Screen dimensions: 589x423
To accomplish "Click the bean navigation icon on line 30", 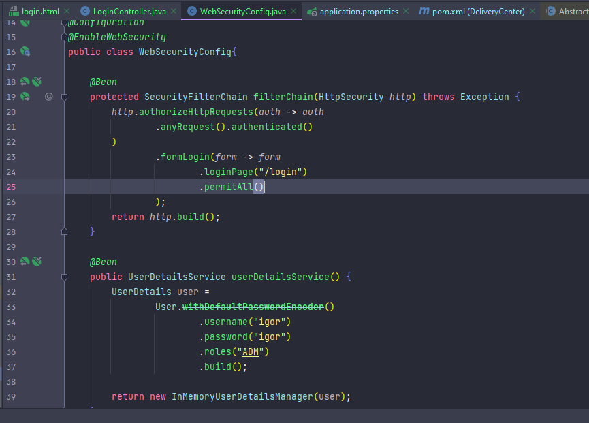I will click(x=25, y=262).
